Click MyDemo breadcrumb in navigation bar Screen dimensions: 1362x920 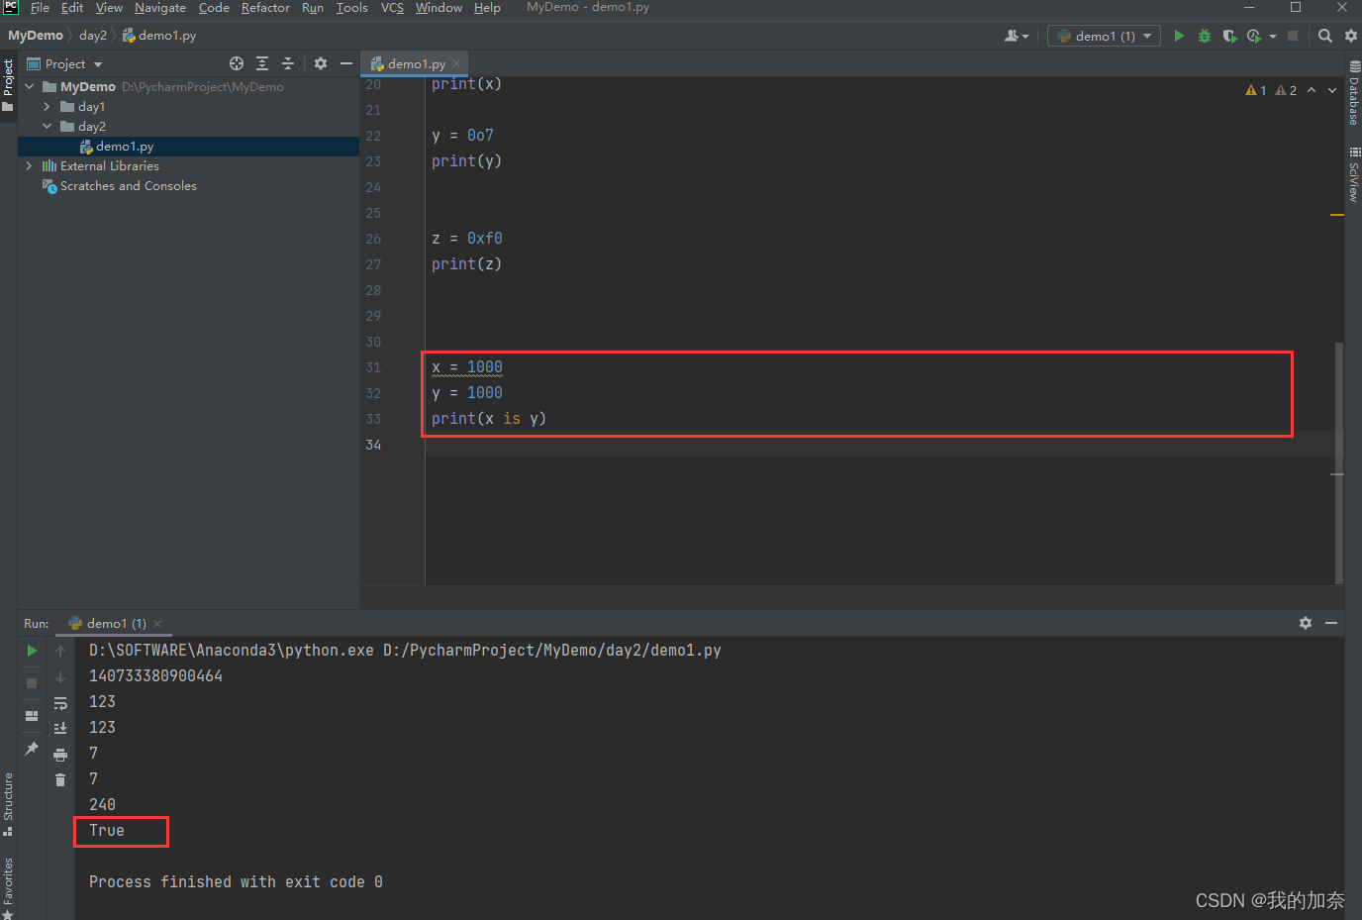(x=36, y=35)
